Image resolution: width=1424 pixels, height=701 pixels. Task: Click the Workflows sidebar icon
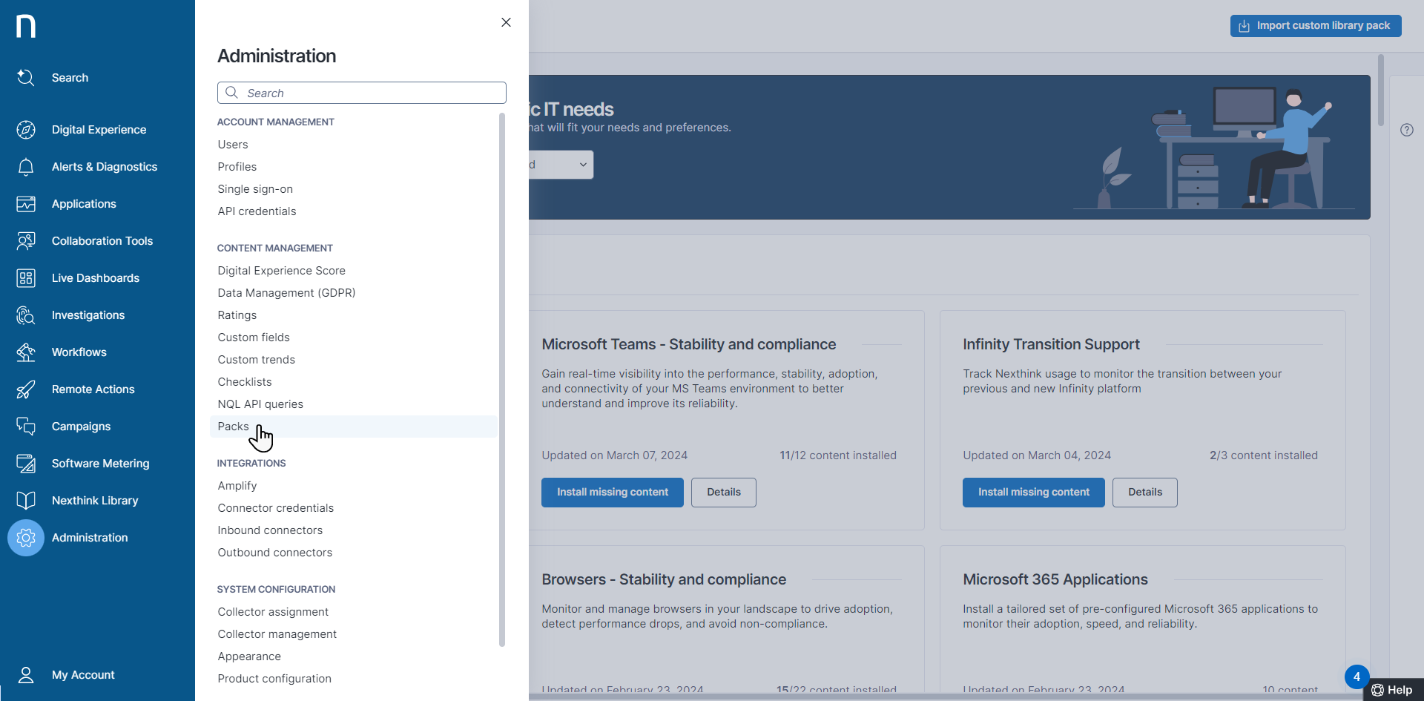26,352
